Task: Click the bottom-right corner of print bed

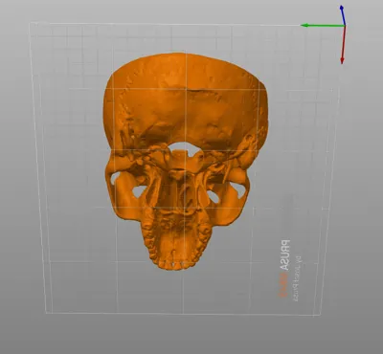Action: coord(319,315)
